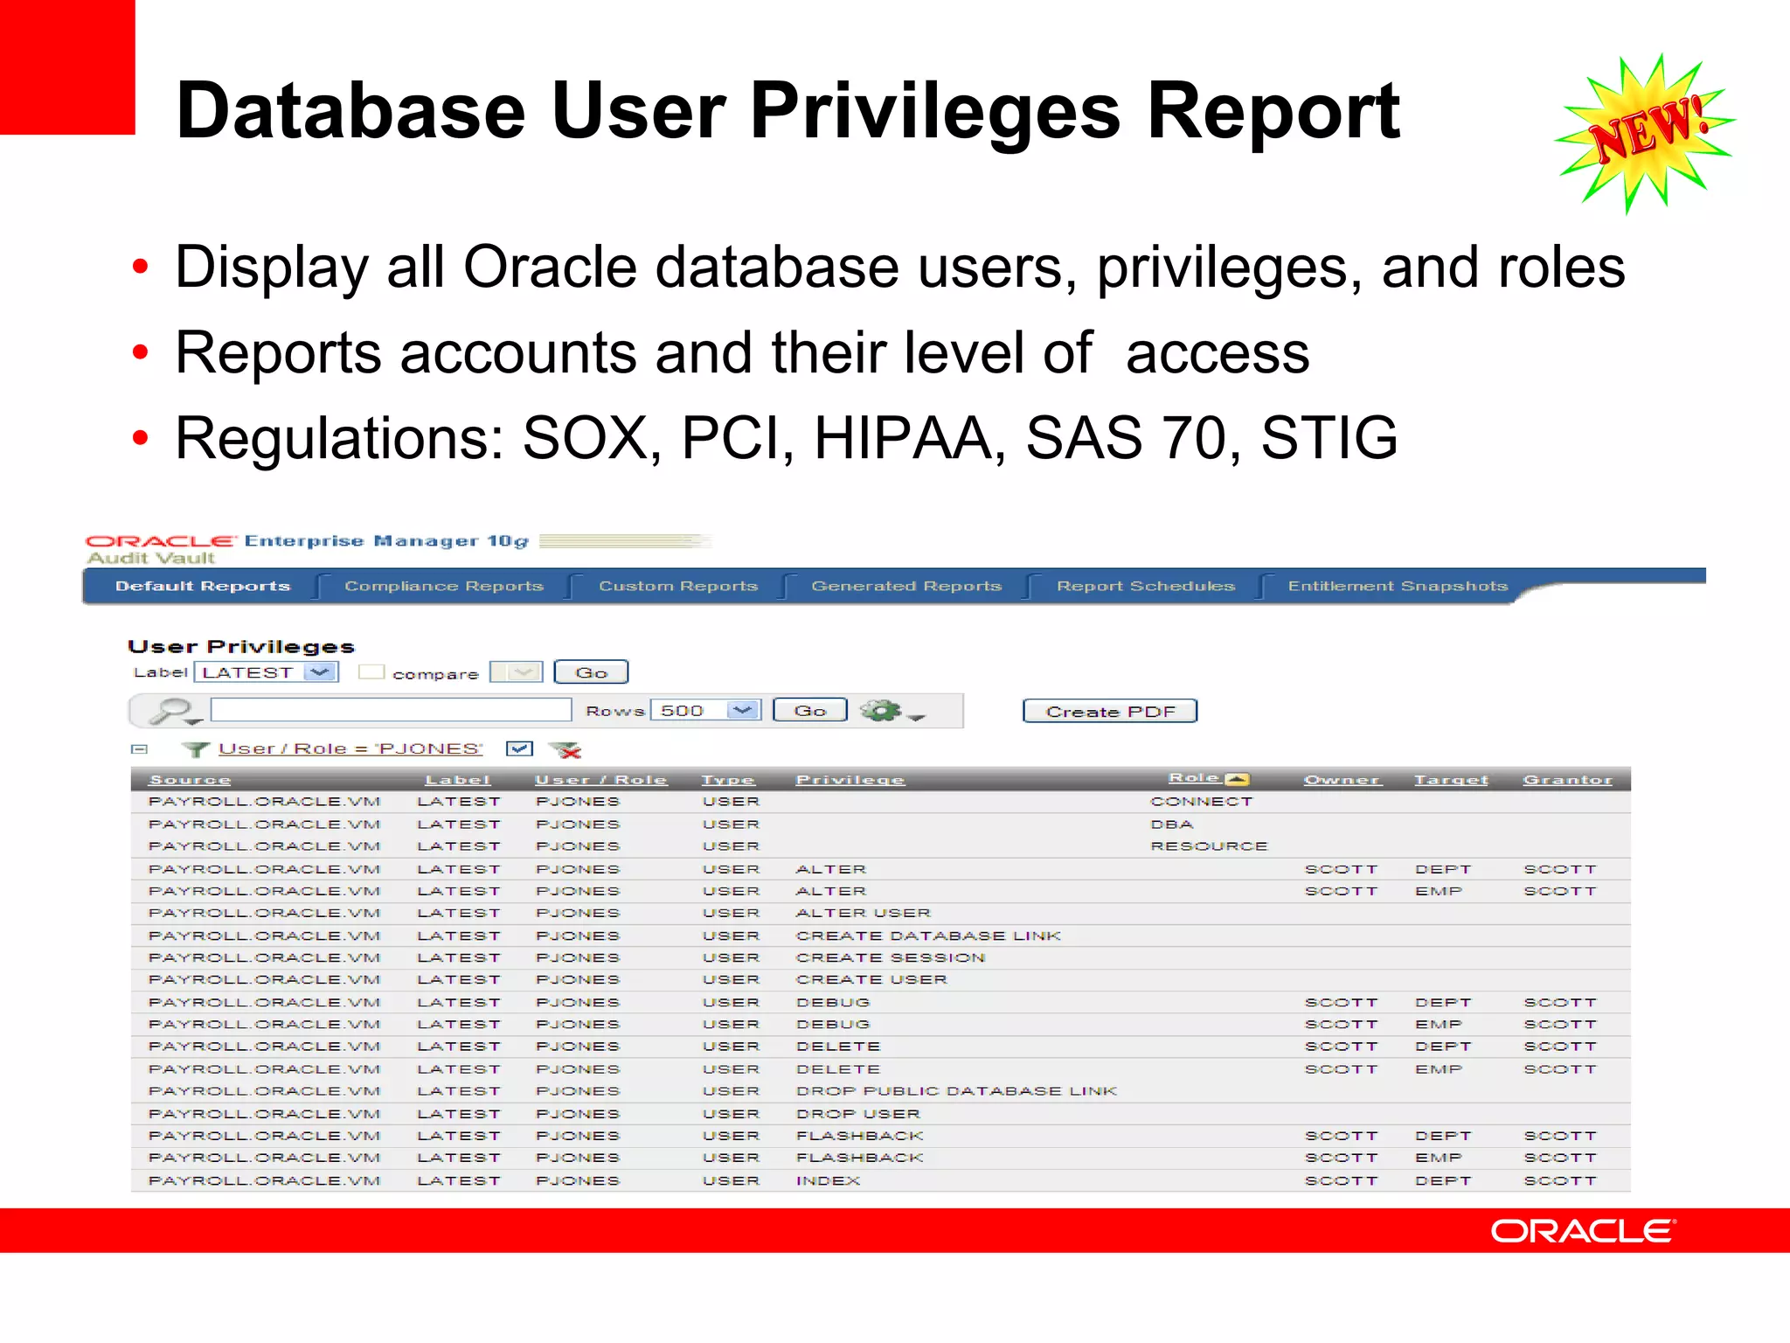Click the INDEX privilege cell
Screen dimensions: 1790x1343
click(x=828, y=1180)
